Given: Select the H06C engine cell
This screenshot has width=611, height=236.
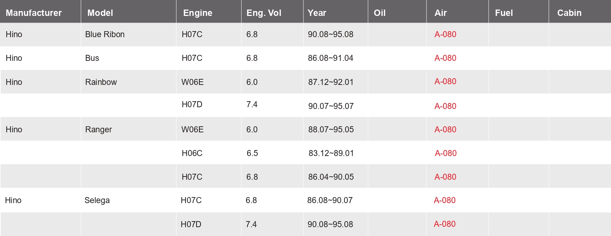Looking at the screenshot, I should [x=192, y=153].
